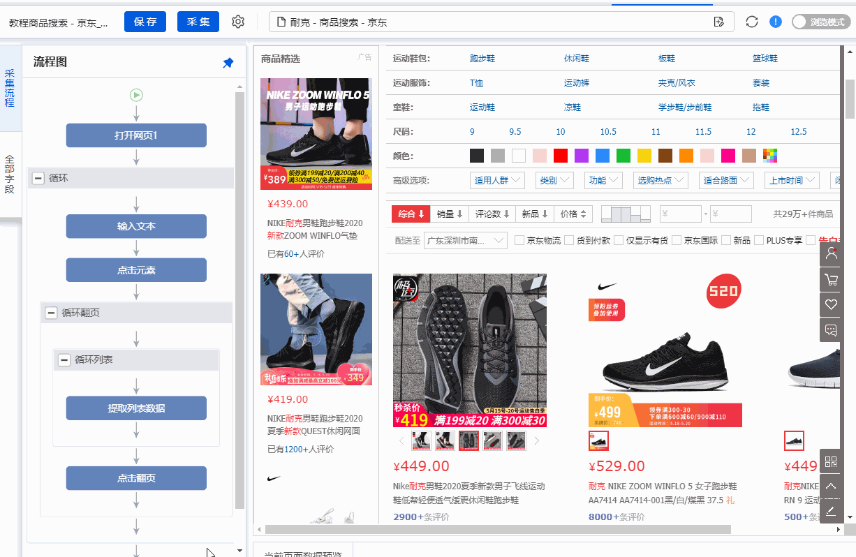The width and height of the screenshot is (856, 557).
Task: Select 点击翻页 flow step
Action: pyautogui.click(x=136, y=478)
